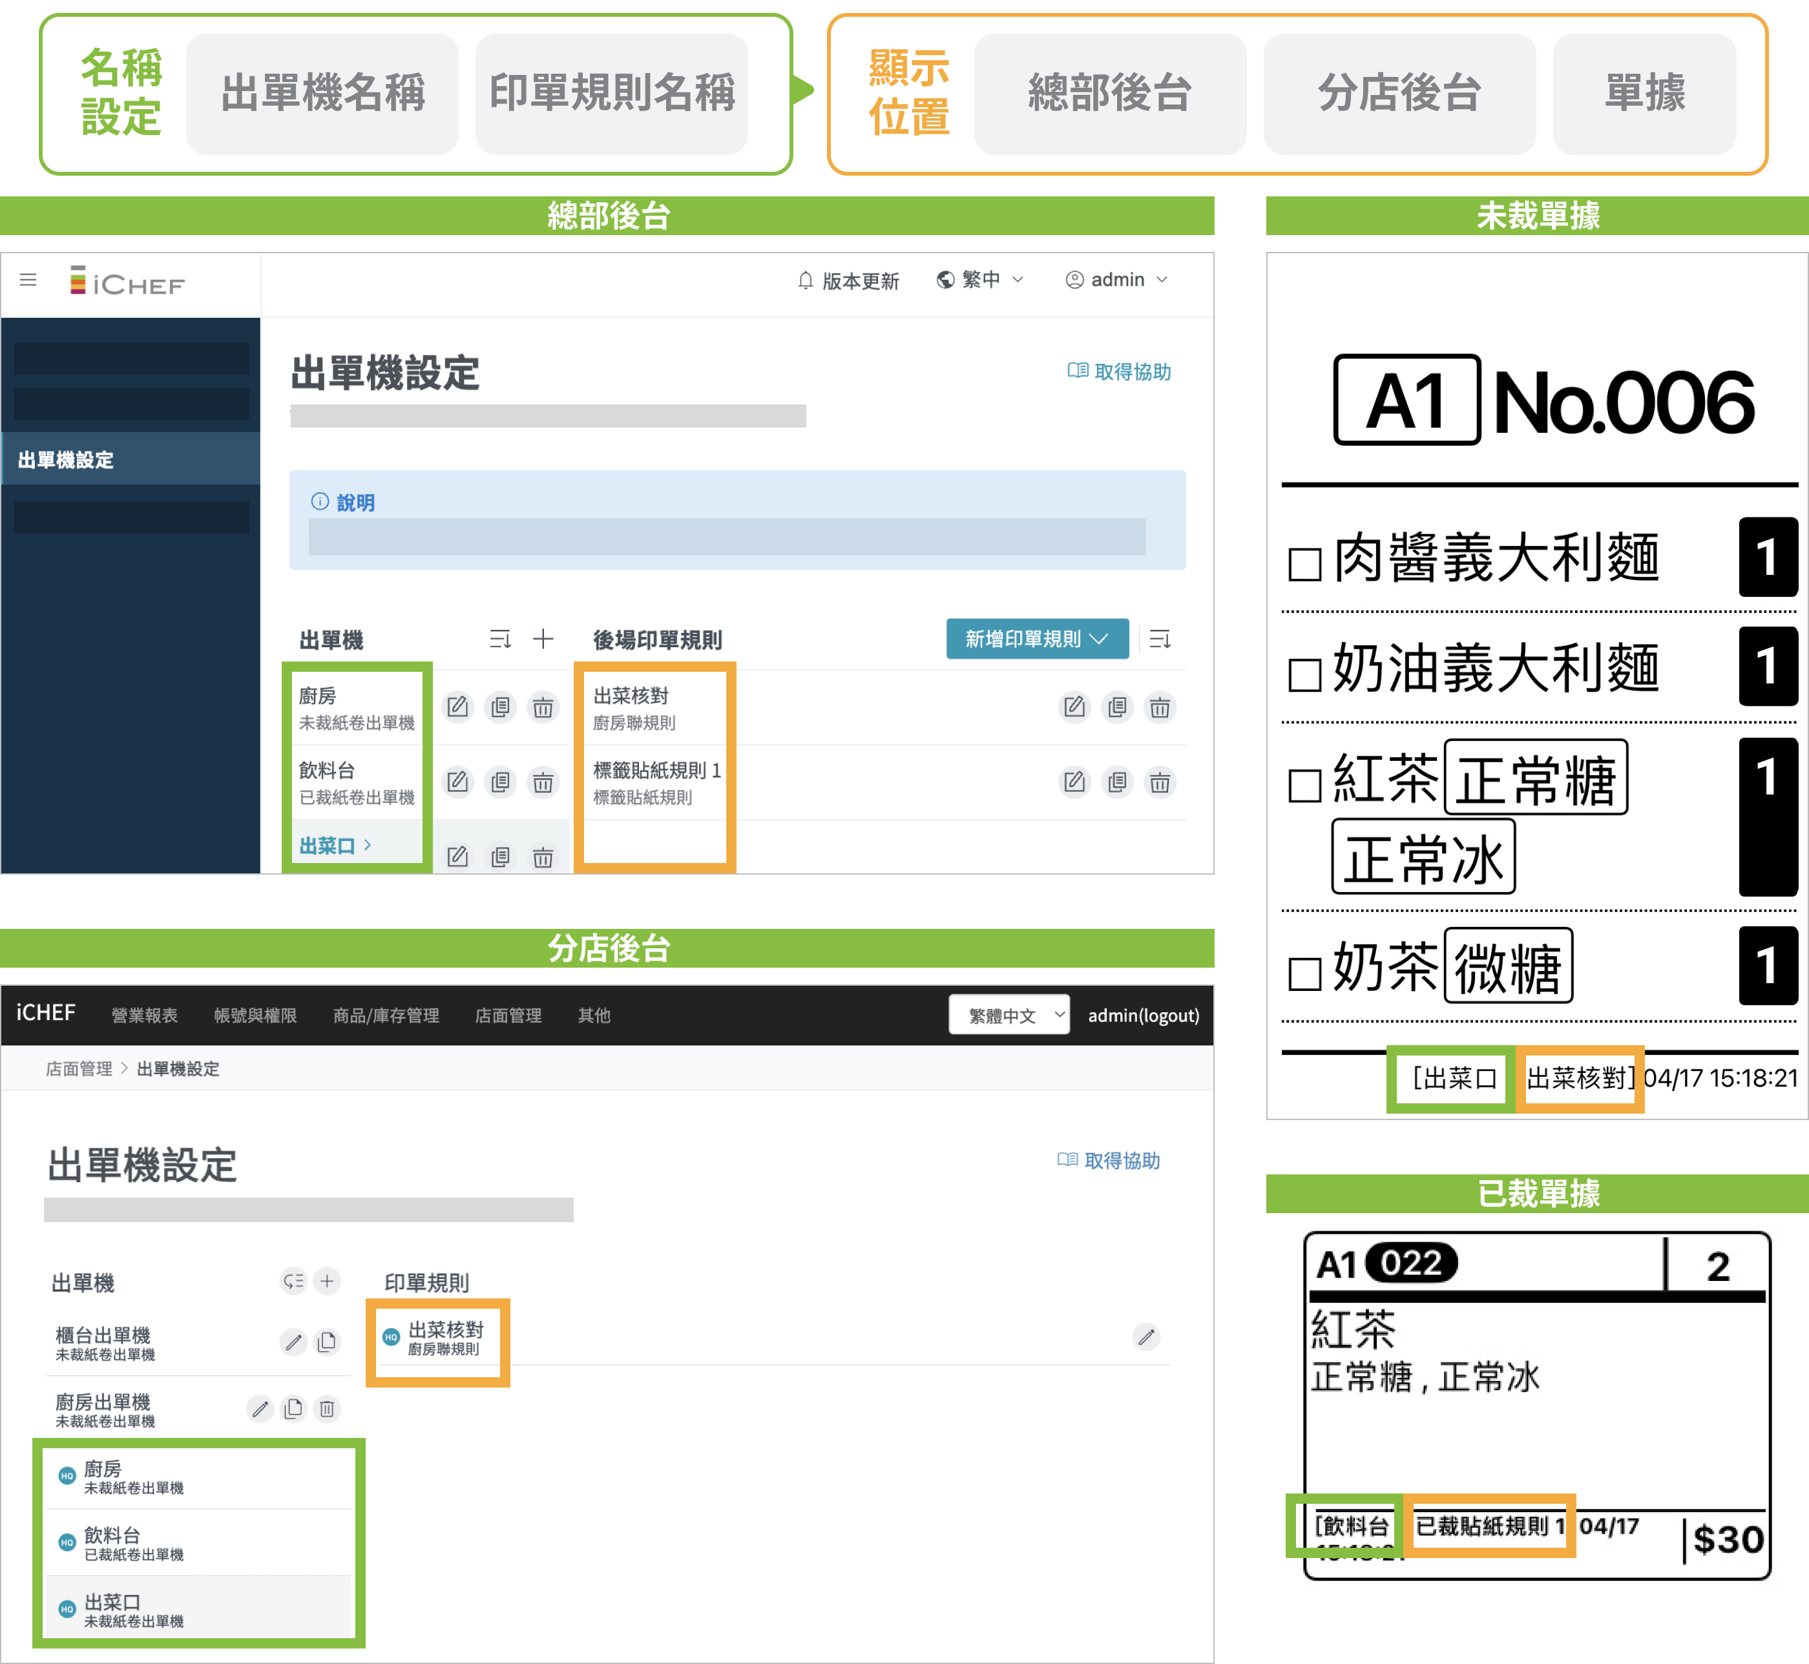Click pencil edit icon for 櫃台出單機

click(293, 1342)
